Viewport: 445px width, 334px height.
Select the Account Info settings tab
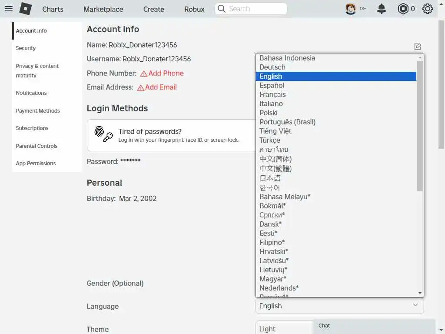[47, 31]
